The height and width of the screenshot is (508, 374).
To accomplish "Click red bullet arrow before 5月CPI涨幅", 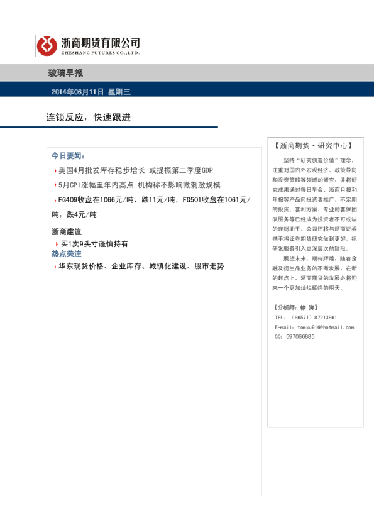I will tap(55, 185).
